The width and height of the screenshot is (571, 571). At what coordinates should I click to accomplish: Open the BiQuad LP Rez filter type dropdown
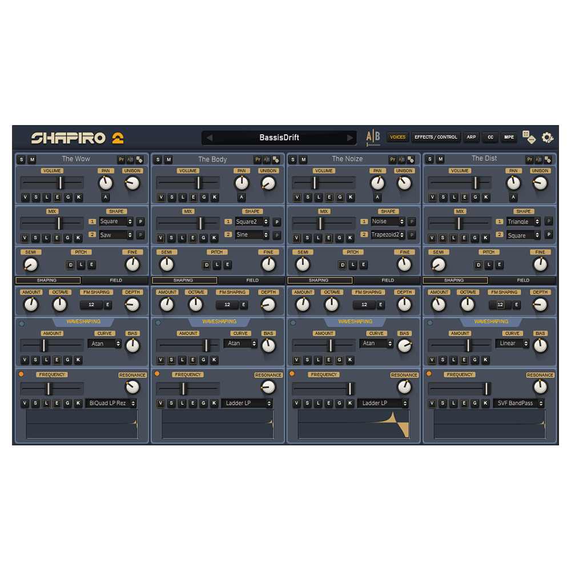click(111, 403)
